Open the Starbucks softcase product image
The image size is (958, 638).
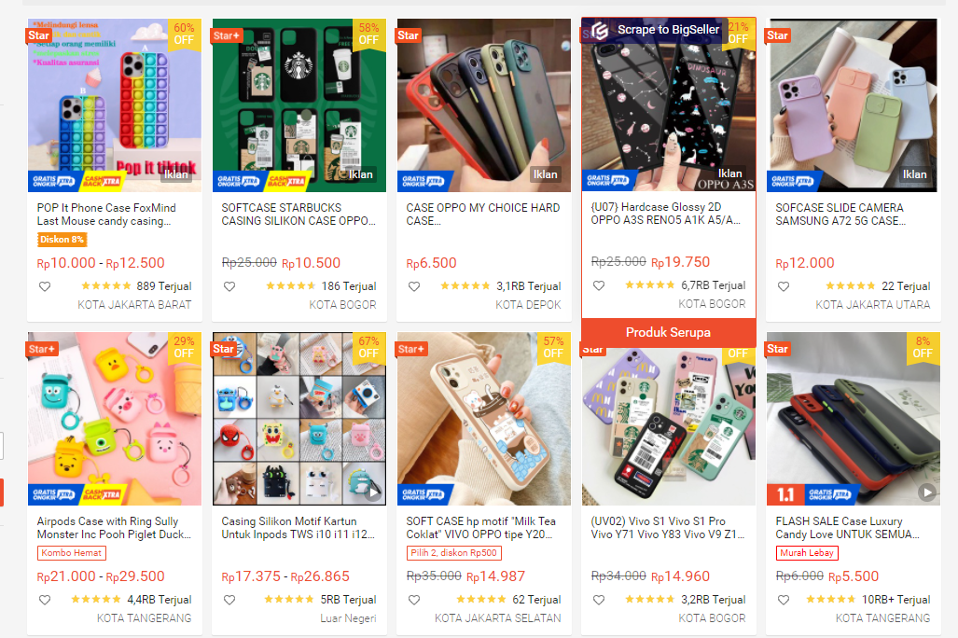(x=299, y=105)
